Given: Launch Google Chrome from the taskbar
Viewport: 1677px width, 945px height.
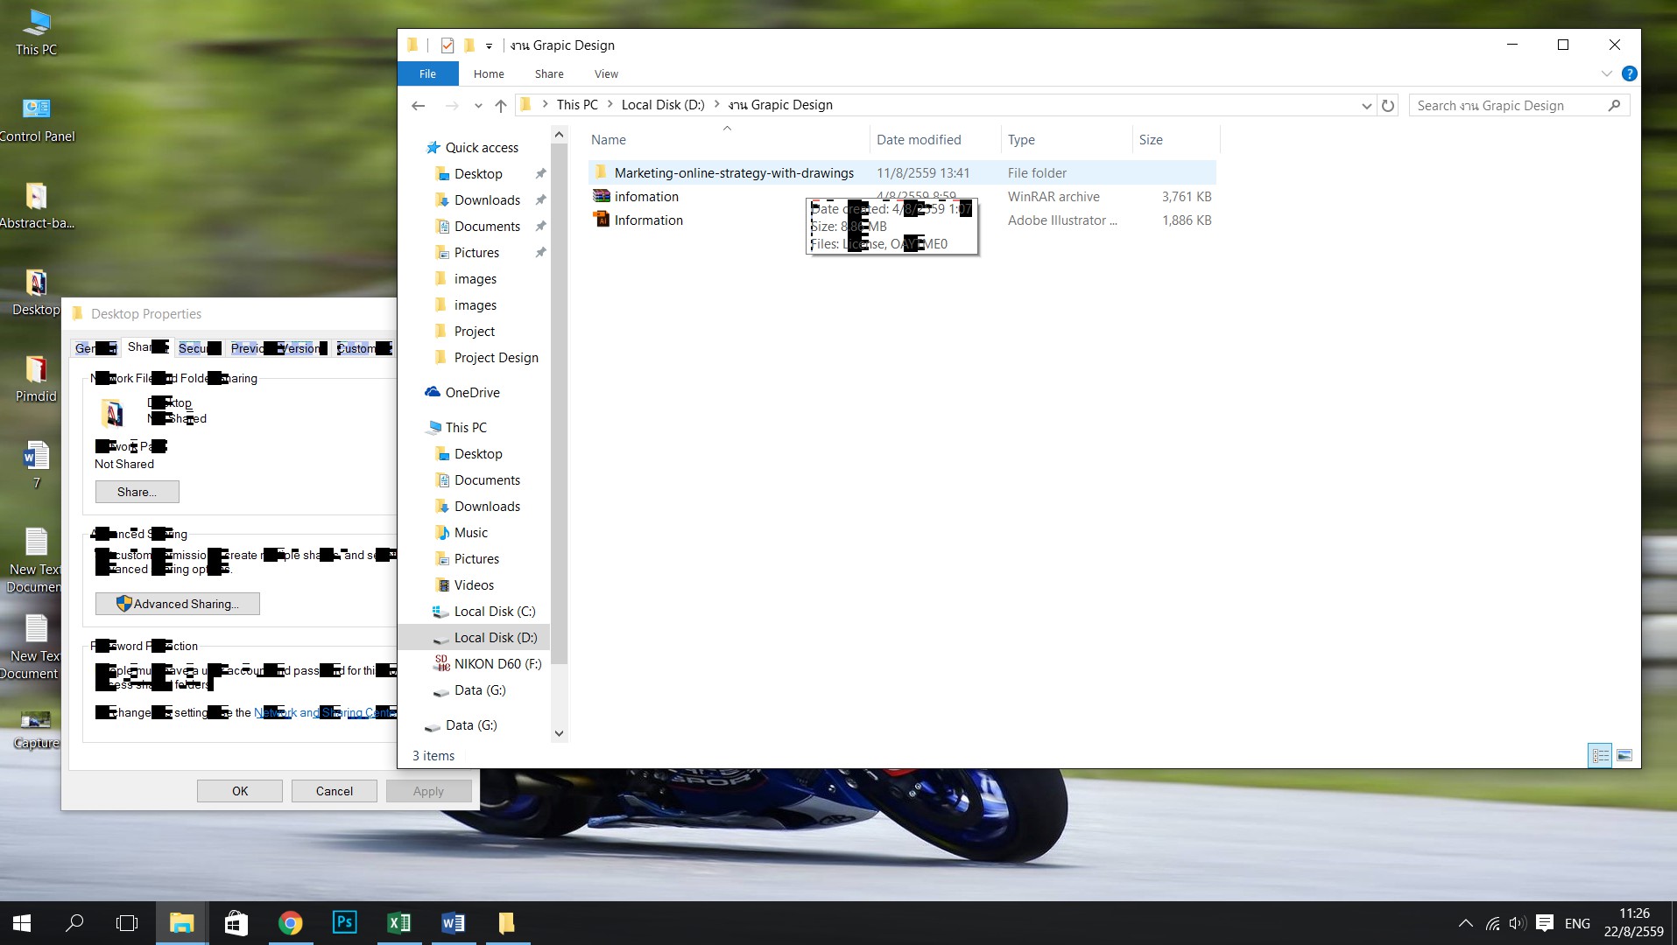Looking at the screenshot, I should [291, 922].
